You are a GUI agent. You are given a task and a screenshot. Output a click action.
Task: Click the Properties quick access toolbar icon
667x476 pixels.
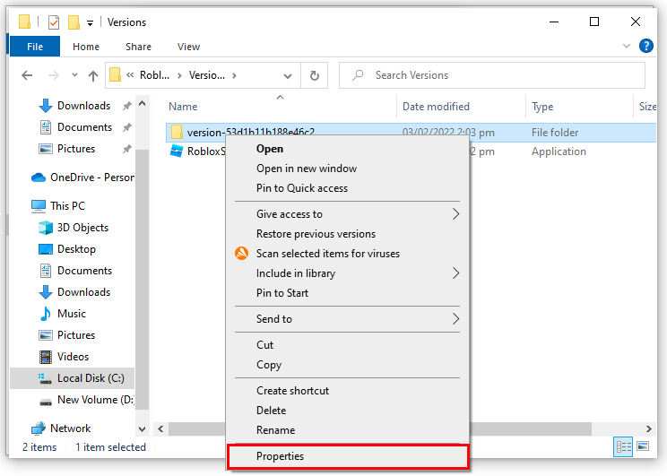(x=54, y=22)
